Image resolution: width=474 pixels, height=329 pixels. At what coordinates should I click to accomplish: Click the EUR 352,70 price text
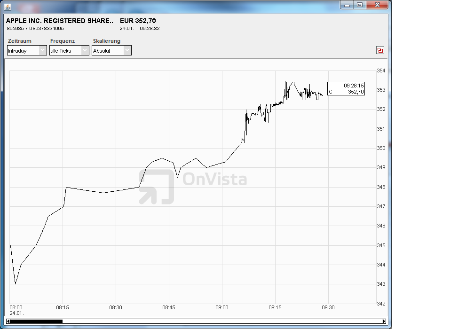[138, 21]
